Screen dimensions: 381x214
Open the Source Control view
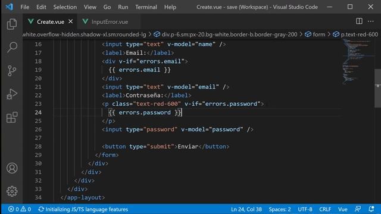[x=12, y=71]
